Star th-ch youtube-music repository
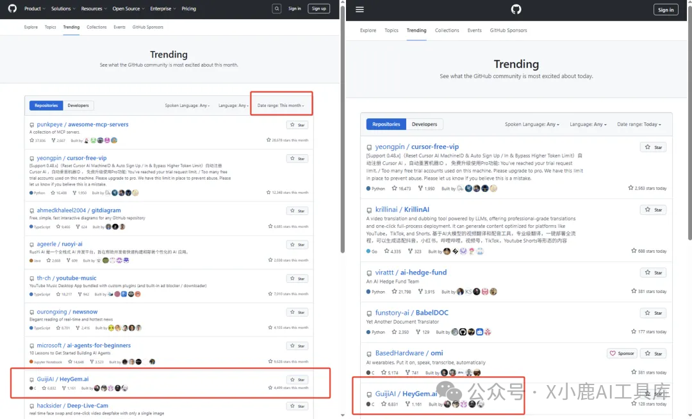692x419 pixels. [297, 278]
